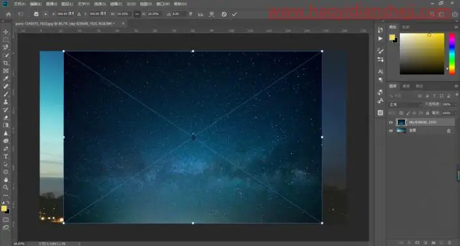Adjust the hue spectrum slider
Image resolution: width=460 pixels, height=246 pixels.
452,54
